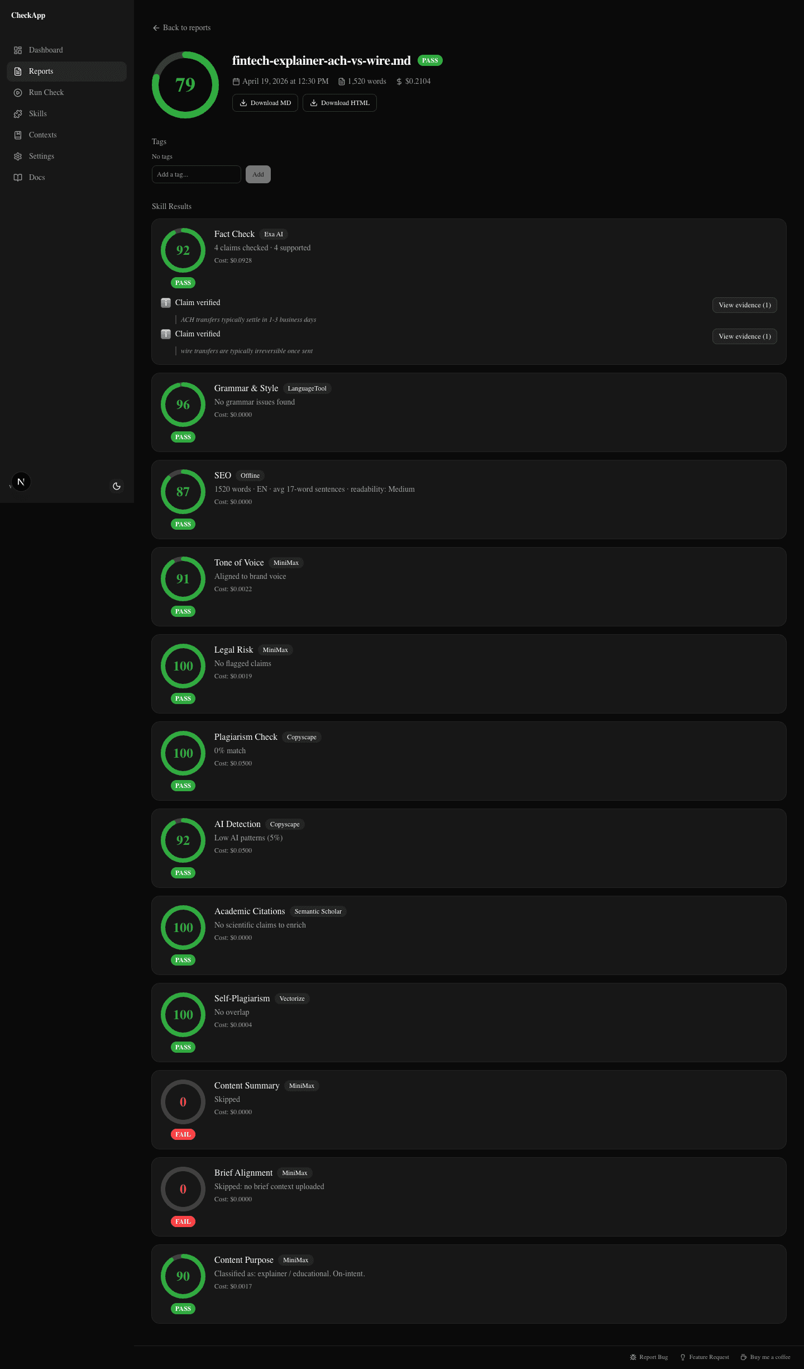This screenshot has width=804, height=1369.
Task: View evidence for the wire transfers claim
Action: [744, 336]
